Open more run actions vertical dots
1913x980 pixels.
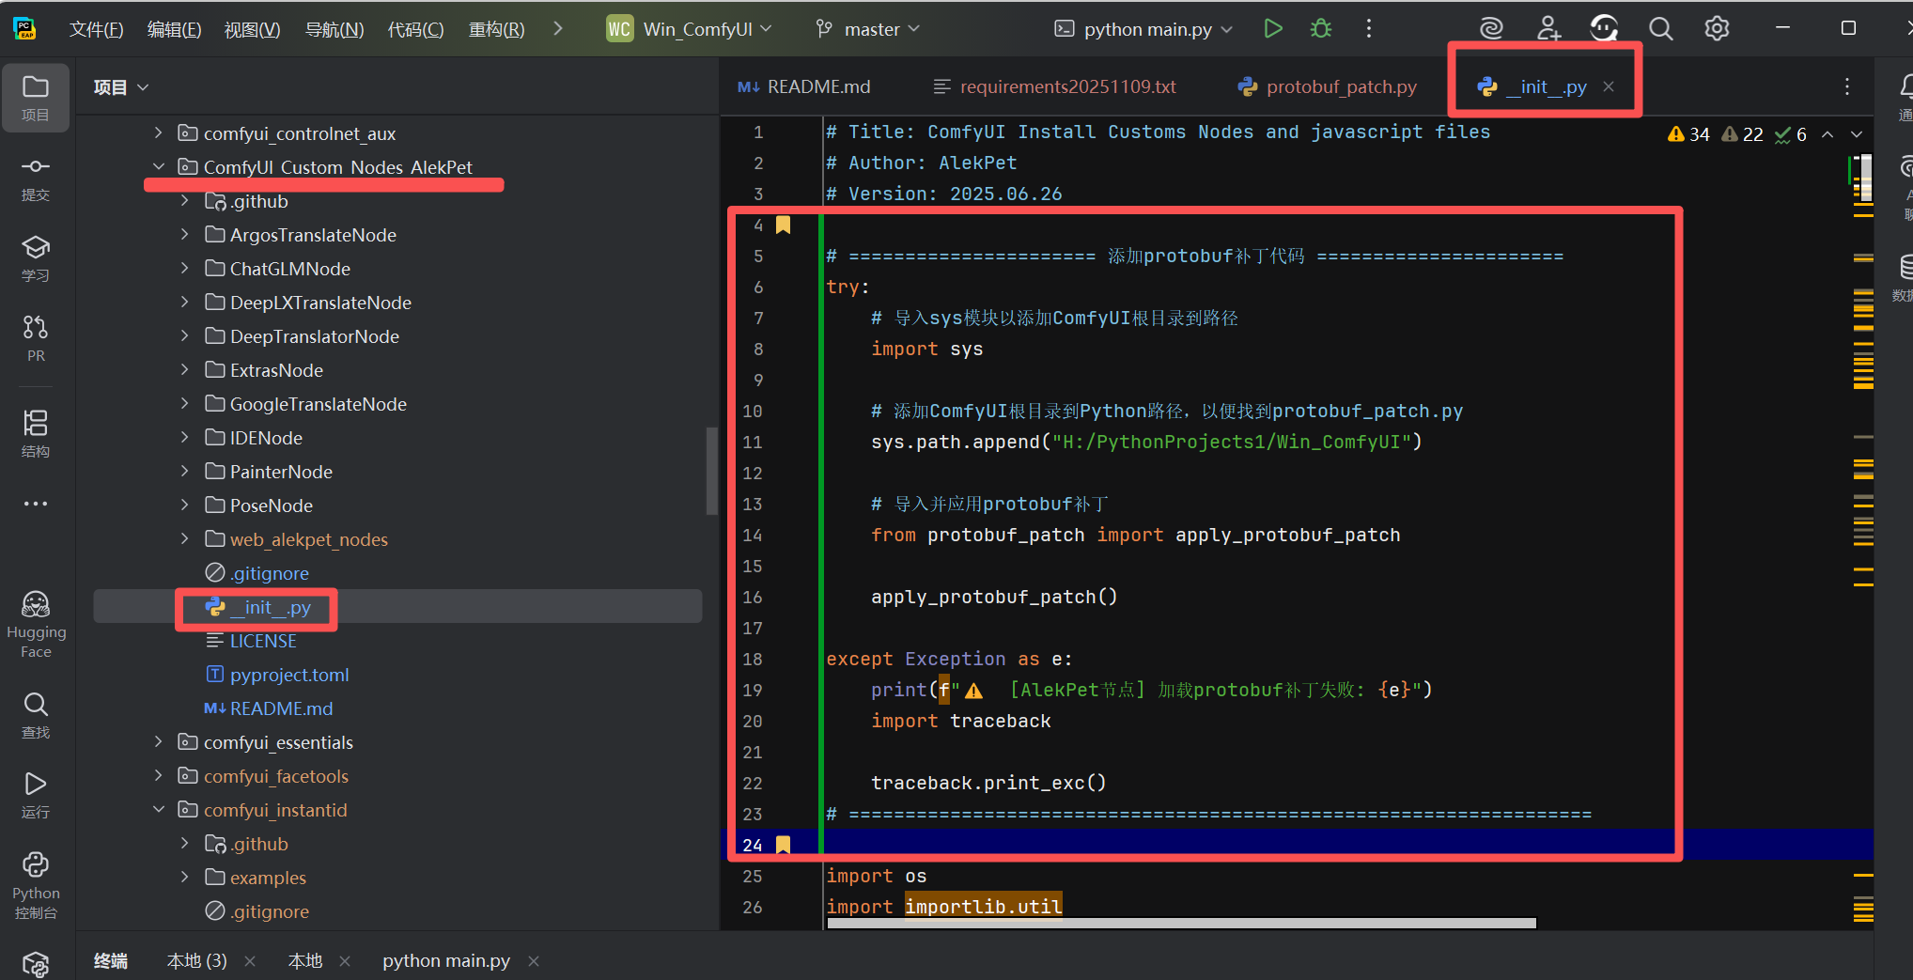click(1369, 29)
